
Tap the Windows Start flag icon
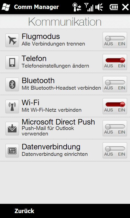pos(6,7)
